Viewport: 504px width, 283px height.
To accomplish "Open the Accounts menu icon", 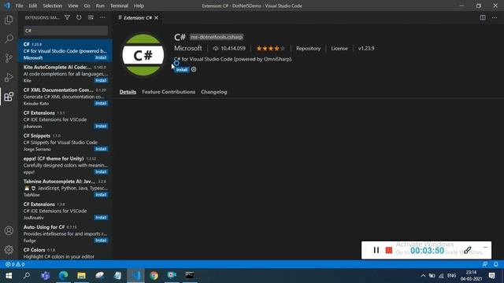I will [x=9, y=230].
